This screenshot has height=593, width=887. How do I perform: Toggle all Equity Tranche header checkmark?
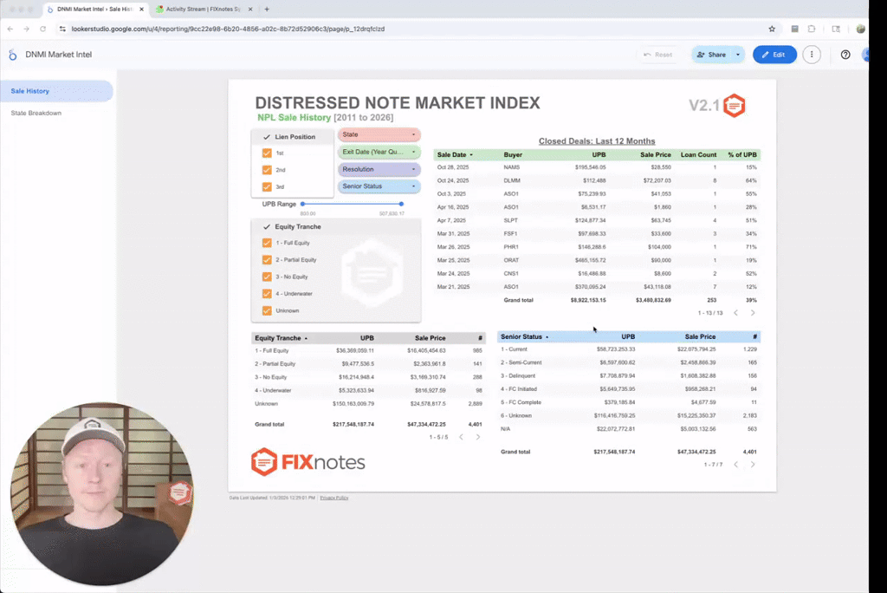coord(267,226)
